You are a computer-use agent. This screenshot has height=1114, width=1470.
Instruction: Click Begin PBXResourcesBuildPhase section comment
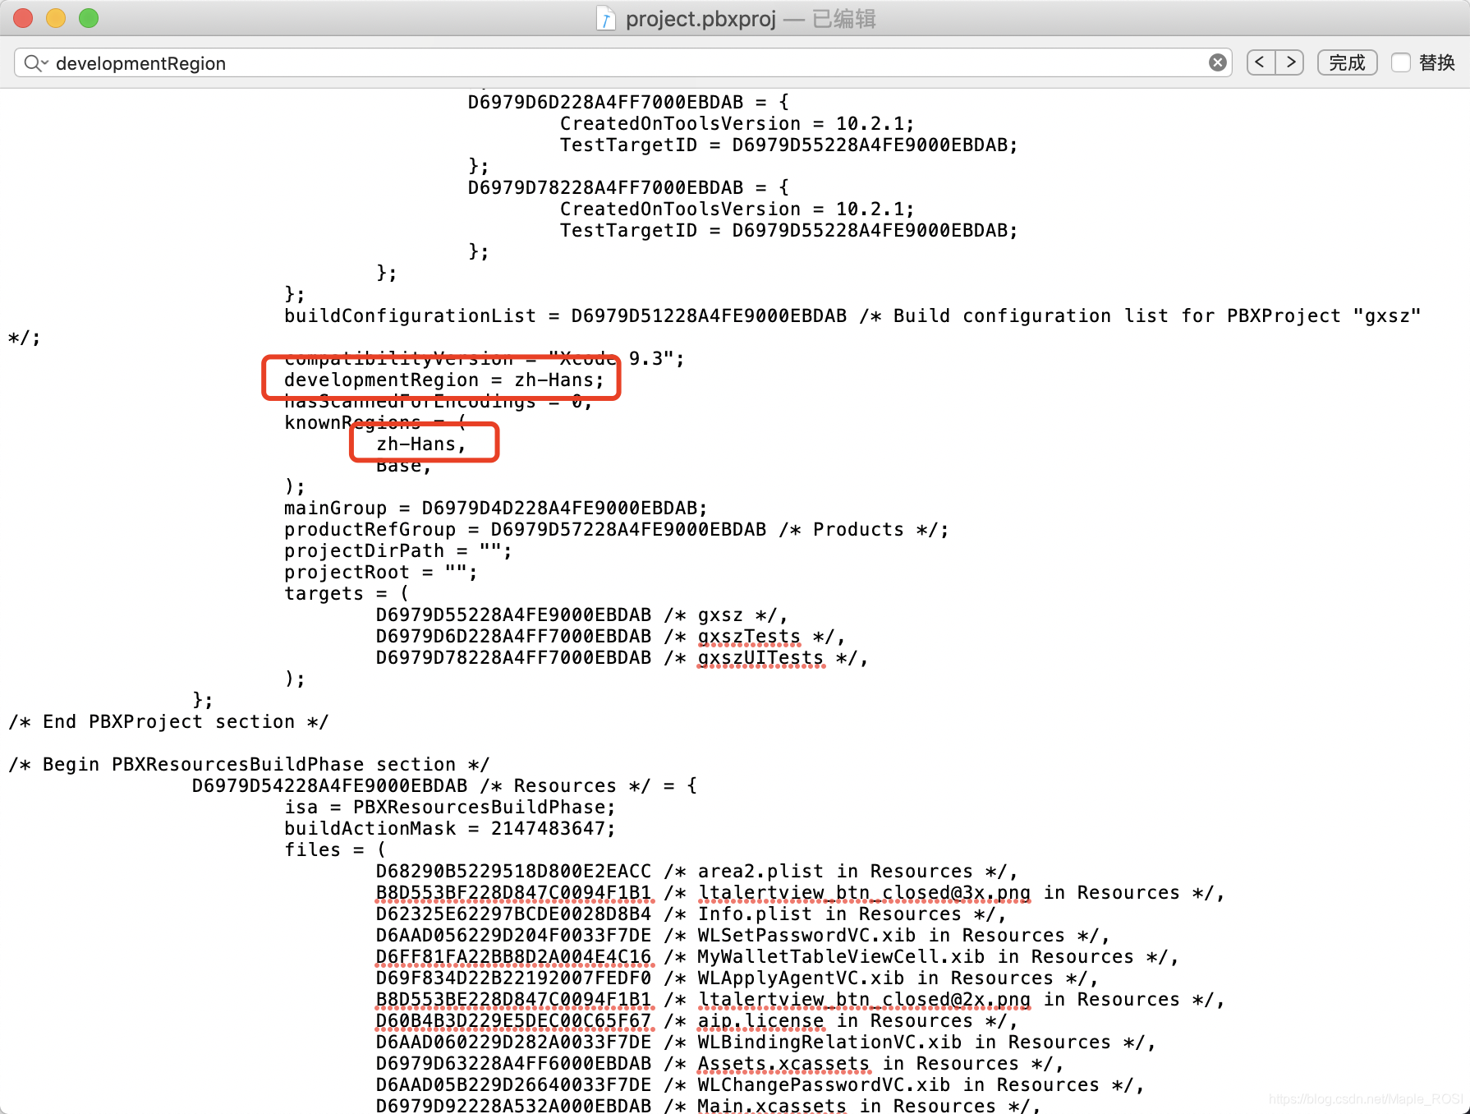tap(249, 764)
